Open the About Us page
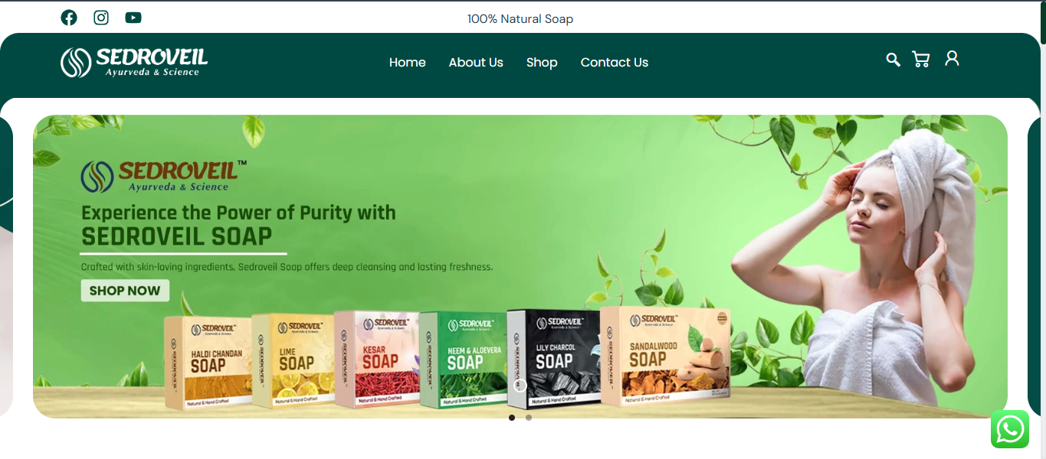The width and height of the screenshot is (1046, 459). coord(476,63)
